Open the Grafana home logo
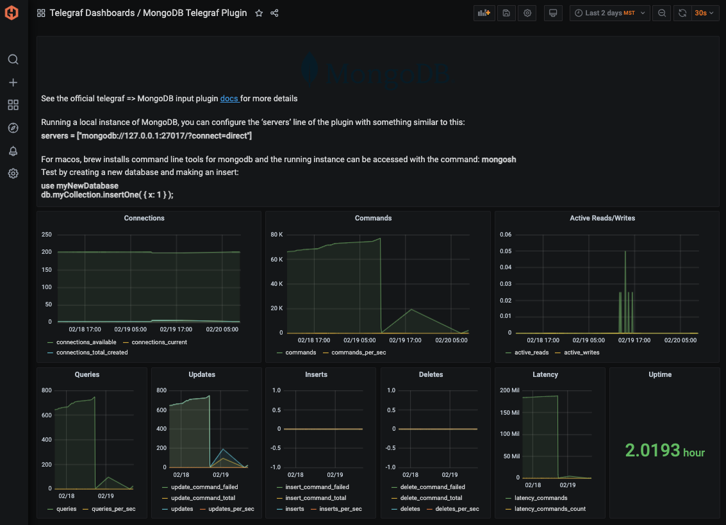The image size is (726, 525). click(x=12, y=13)
